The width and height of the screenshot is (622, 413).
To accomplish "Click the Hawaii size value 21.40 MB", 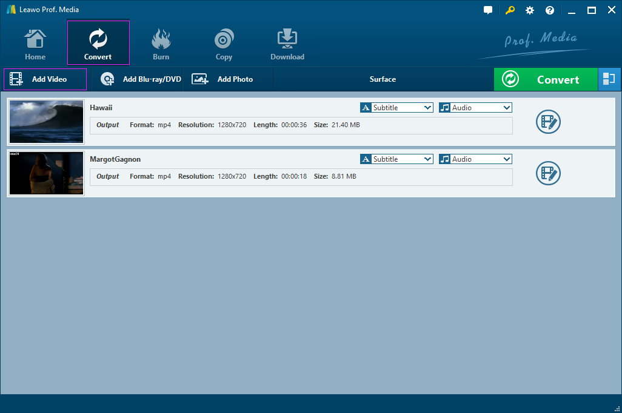I will coord(346,125).
